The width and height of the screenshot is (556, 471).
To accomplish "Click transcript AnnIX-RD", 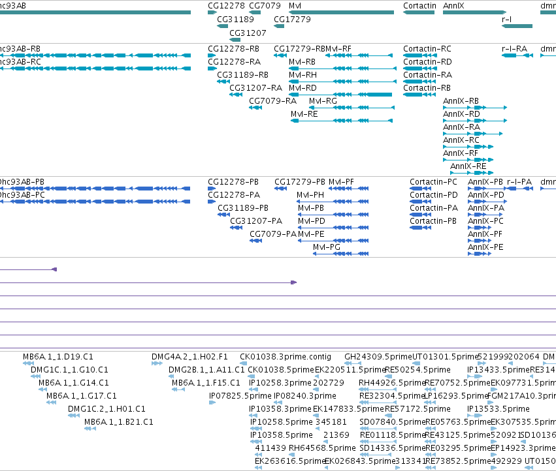I will coord(475,121).
